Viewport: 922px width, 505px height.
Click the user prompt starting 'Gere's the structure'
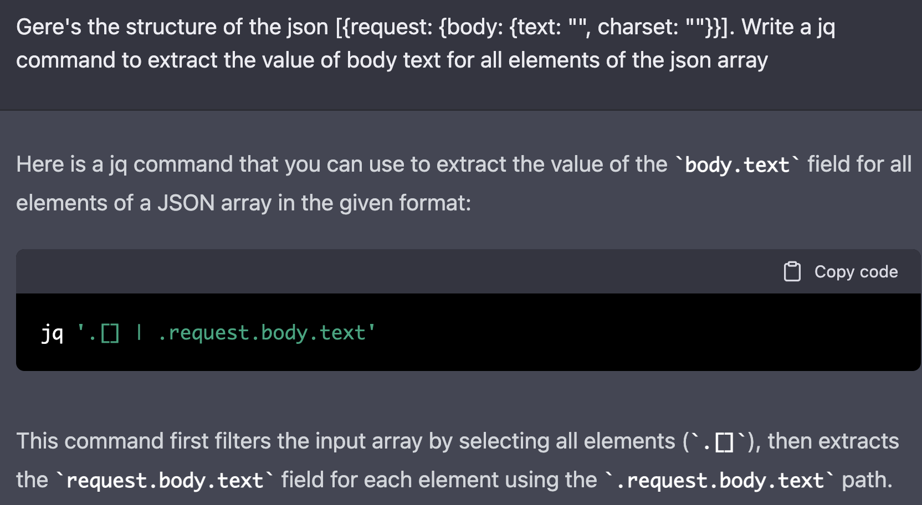coord(388,43)
